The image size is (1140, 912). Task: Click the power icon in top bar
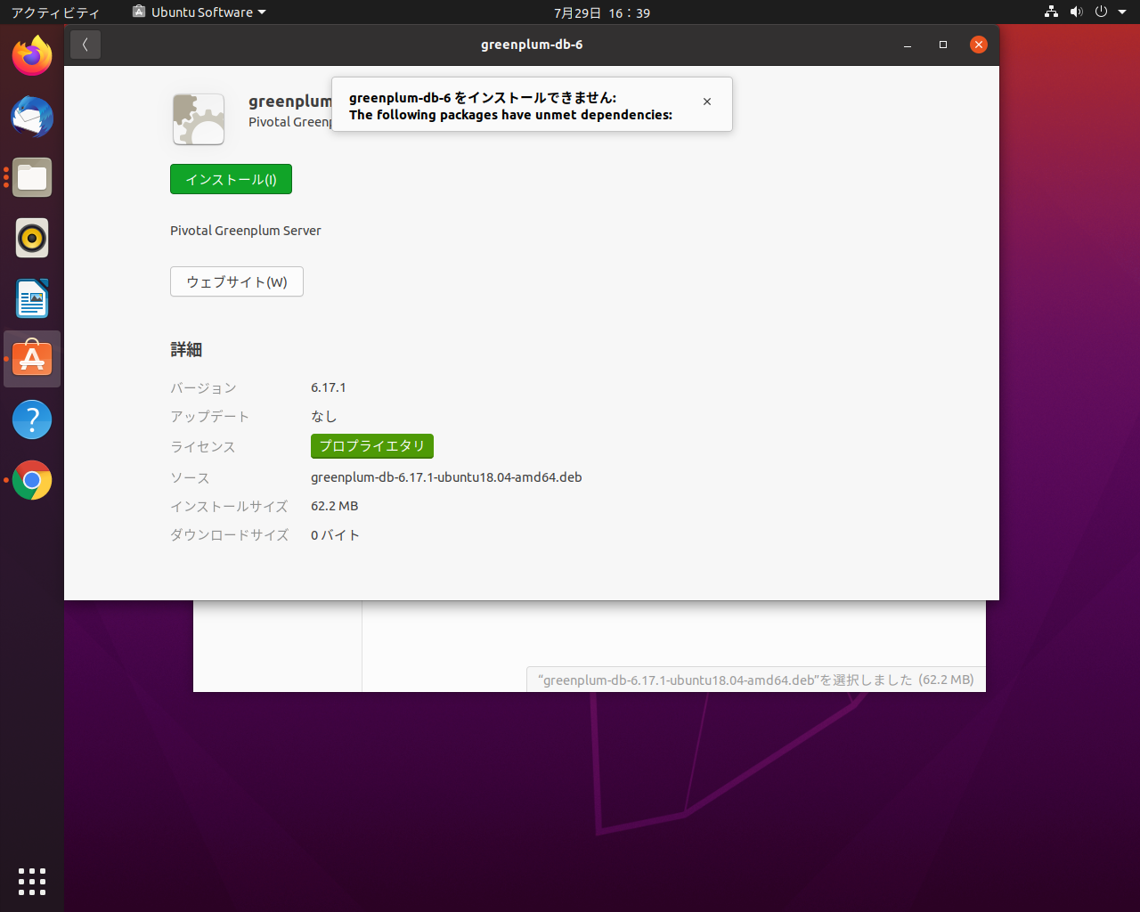click(x=1102, y=12)
